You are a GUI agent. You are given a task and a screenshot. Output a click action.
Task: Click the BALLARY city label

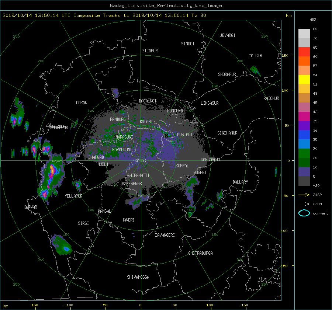pos(240,182)
